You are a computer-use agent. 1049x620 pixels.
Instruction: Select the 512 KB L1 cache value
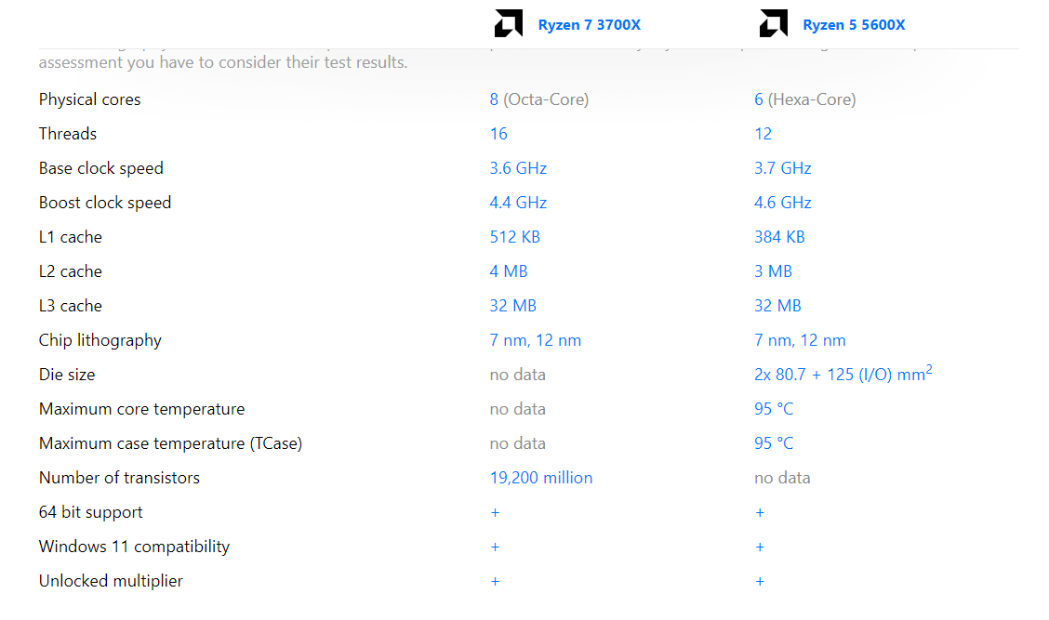pyautogui.click(x=515, y=237)
